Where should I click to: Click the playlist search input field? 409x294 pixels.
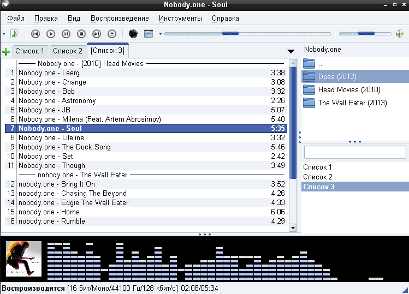[x=355, y=152]
